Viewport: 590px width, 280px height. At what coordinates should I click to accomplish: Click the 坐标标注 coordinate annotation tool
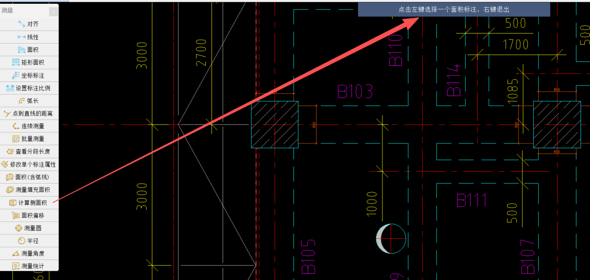[x=29, y=75]
